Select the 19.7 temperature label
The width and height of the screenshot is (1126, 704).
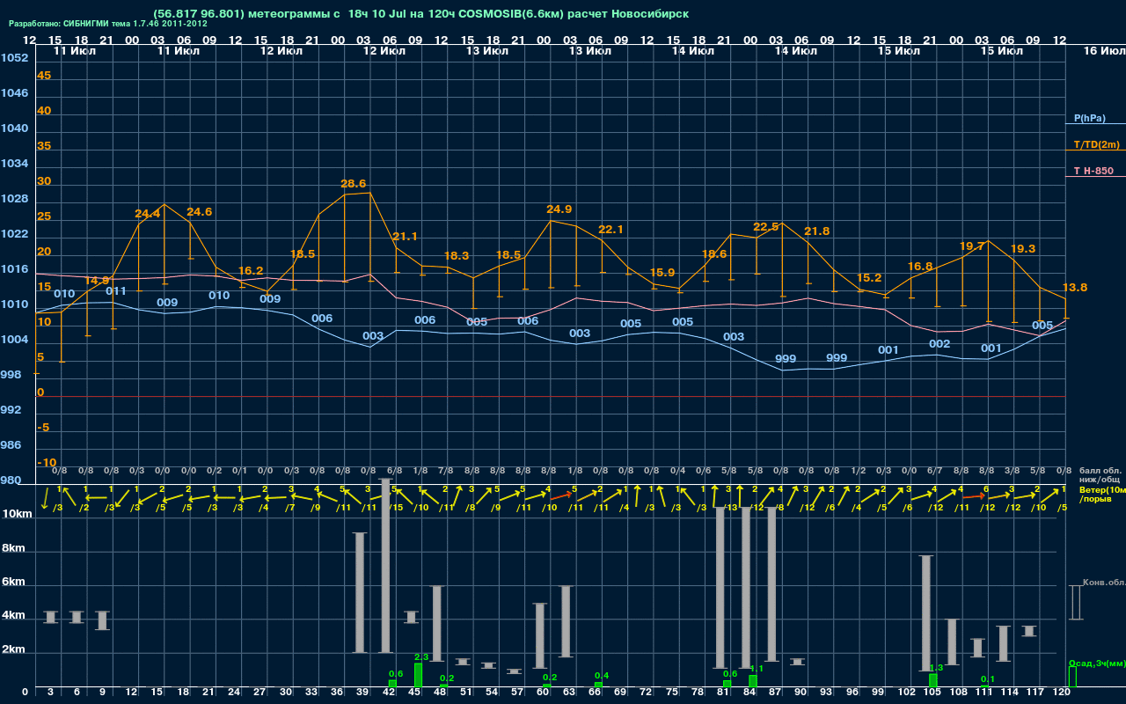point(972,247)
